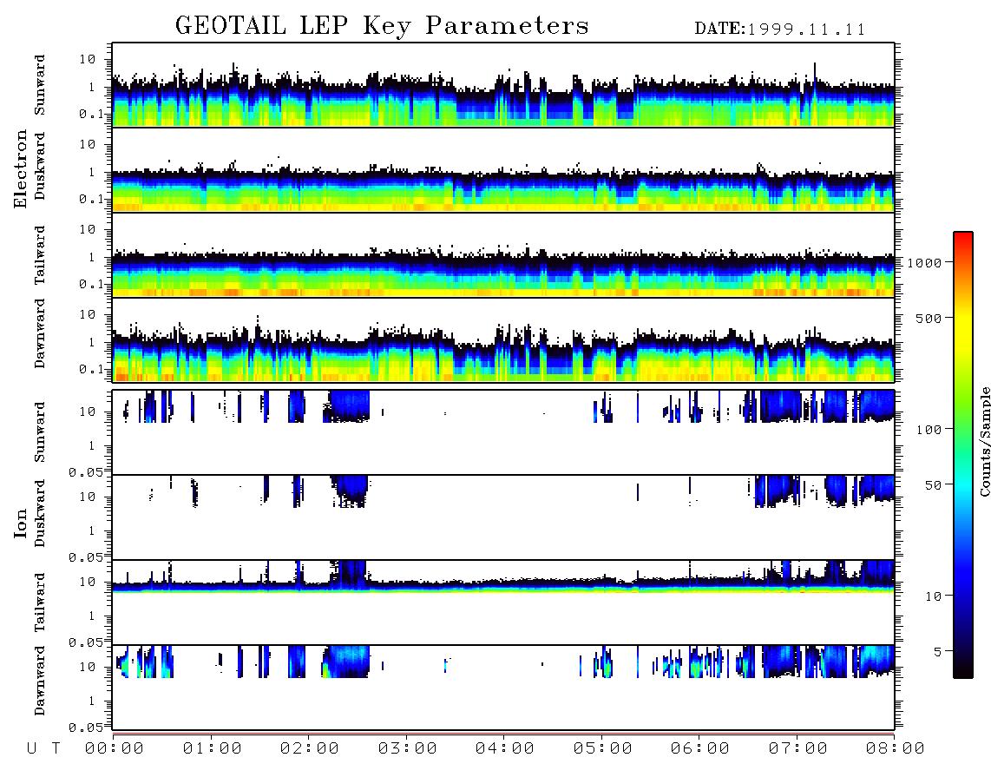Click the 'U T' time axis label

43,749
